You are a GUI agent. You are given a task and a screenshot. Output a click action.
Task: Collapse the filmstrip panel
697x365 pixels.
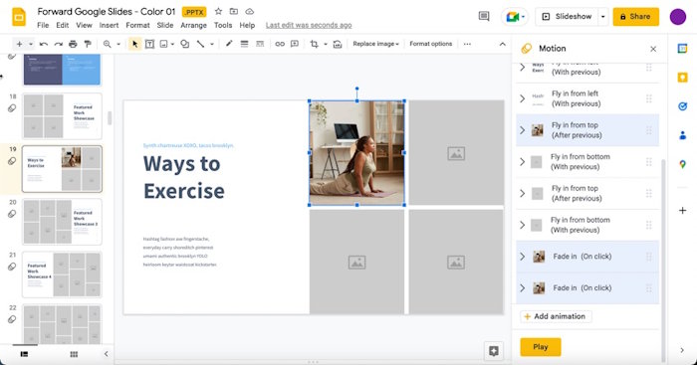106,354
